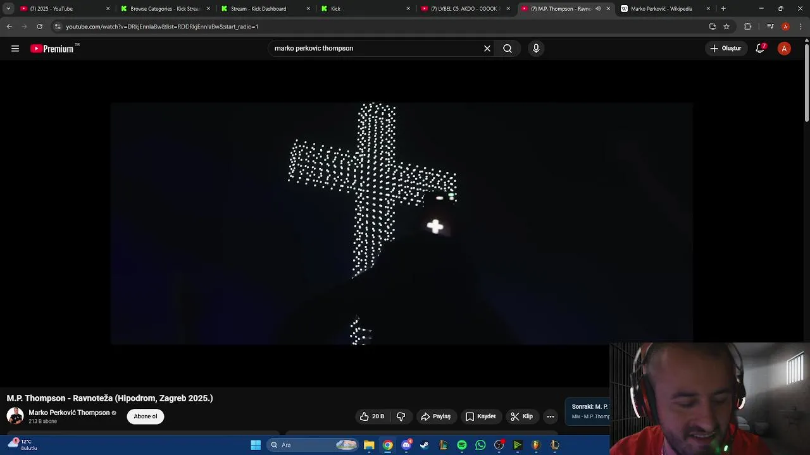Click the browser address bar URL
The height and width of the screenshot is (455, 810).
click(x=162, y=27)
